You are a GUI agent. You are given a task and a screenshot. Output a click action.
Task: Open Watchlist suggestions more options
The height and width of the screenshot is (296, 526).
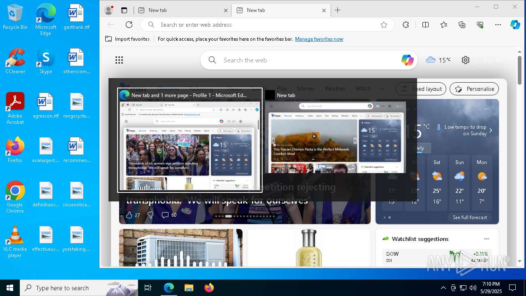coord(487,239)
